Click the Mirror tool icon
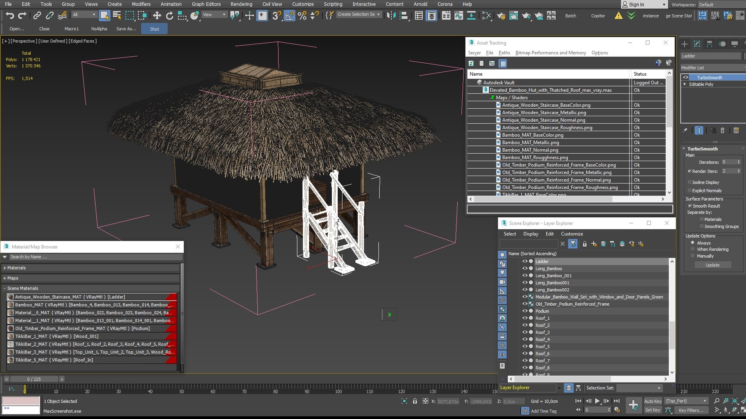The height and width of the screenshot is (419, 746). (x=391, y=16)
